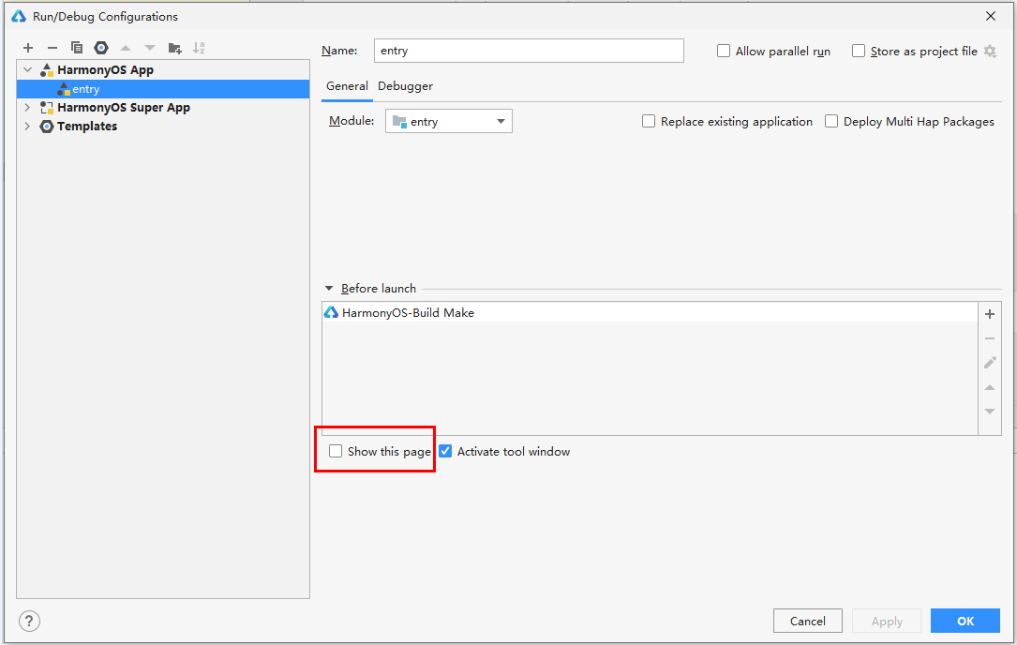
Task: Check Replace existing application
Action: pos(649,121)
